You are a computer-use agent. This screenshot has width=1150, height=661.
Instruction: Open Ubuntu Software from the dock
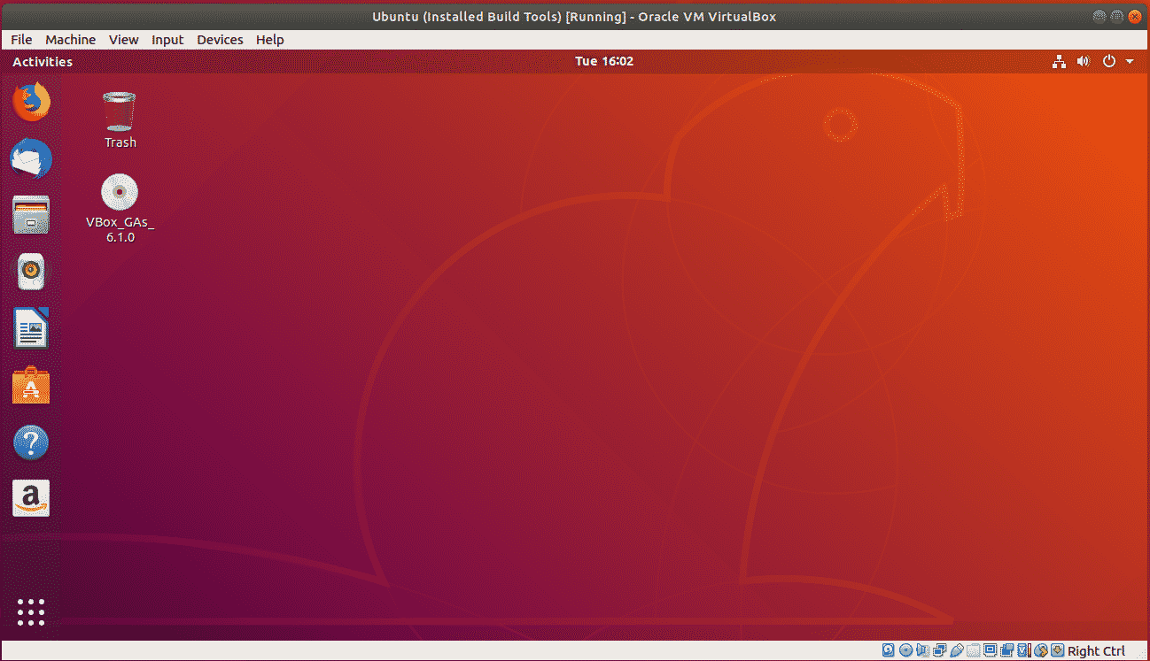(31, 386)
